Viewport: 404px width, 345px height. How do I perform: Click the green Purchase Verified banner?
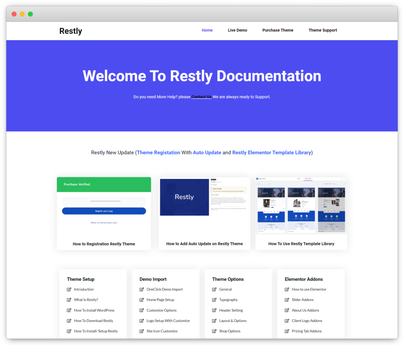[x=104, y=184]
